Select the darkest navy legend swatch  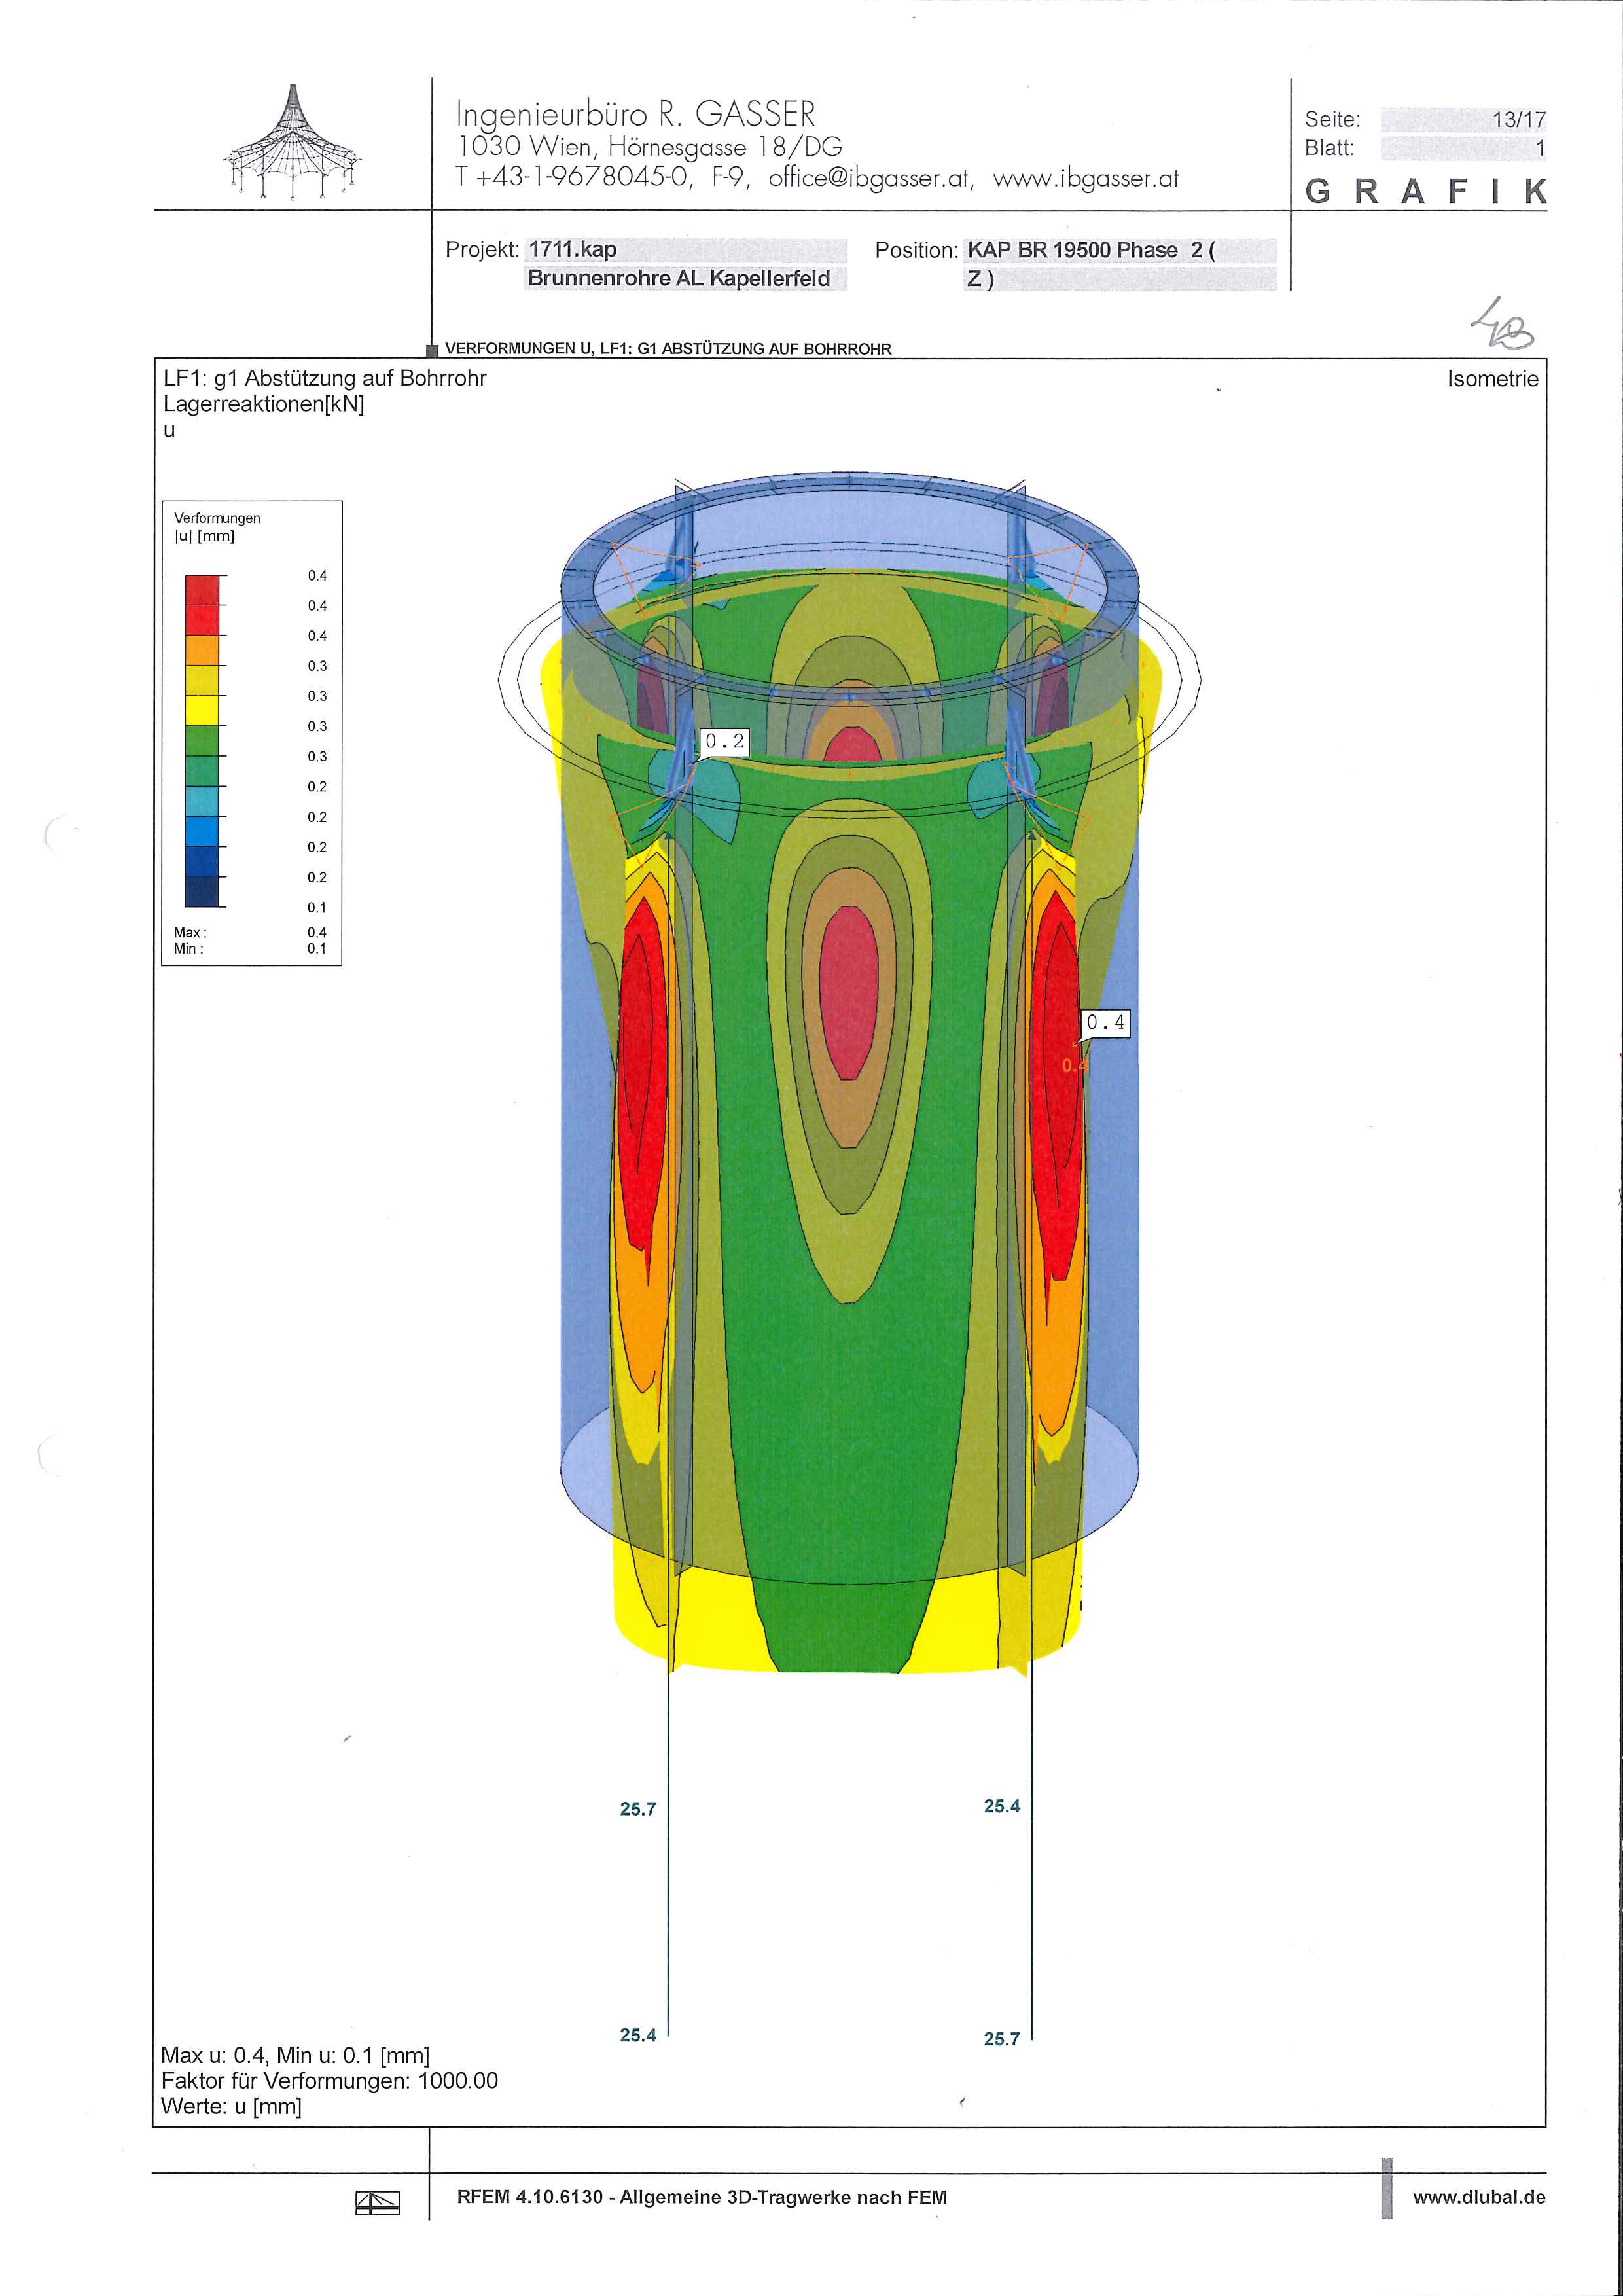202,892
